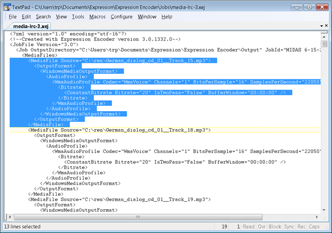Open the Search menu
Viewport: 332px width, 233px height.
(43, 17)
